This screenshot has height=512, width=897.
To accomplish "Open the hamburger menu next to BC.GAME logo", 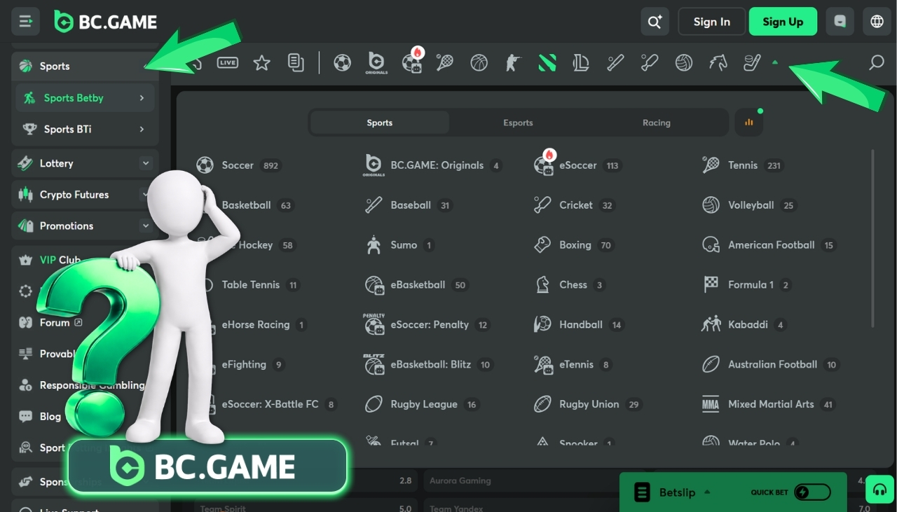I will 26,22.
